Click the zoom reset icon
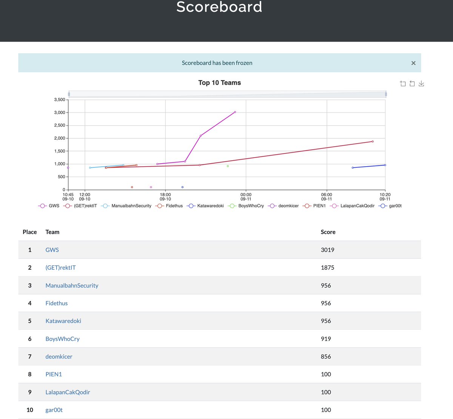Viewport: 453px width, 419px height. [x=412, y=83]
